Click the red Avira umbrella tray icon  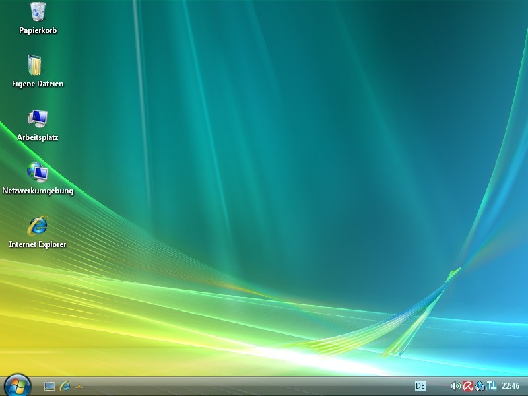click(467, 386)
